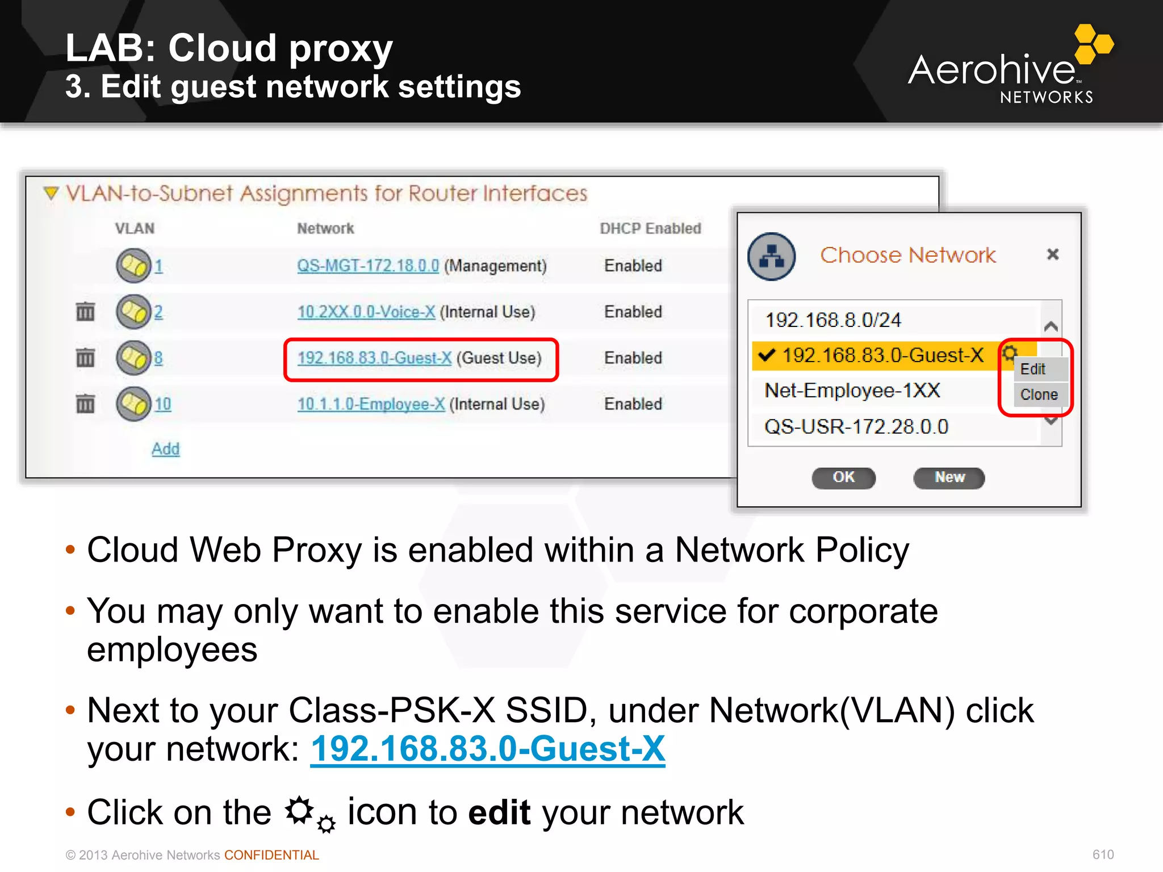Click the VLAN 8 interface icon
1163x872 pixels.
(133, 358)
